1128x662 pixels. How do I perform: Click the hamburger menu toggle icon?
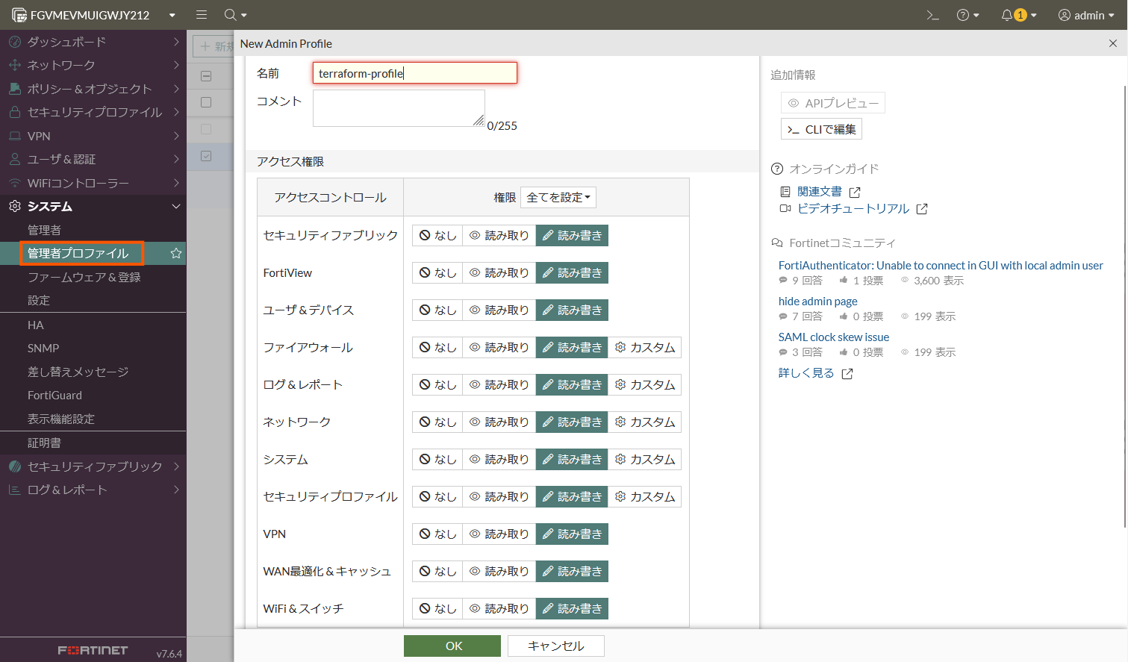(x=202, y=15)
